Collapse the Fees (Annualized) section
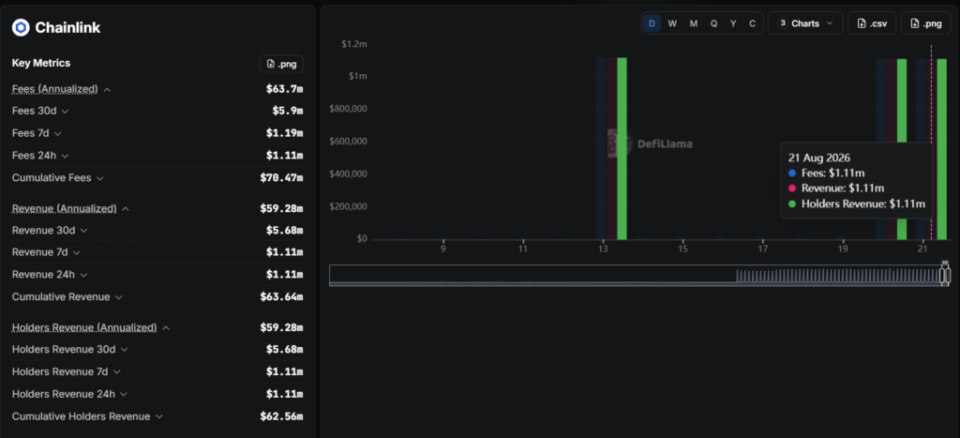960x438 pixels. tap(107, 89)
